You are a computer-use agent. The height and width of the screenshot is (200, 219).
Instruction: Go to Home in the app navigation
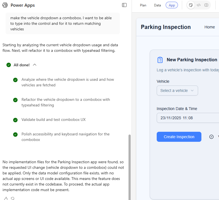coord(210,27)
